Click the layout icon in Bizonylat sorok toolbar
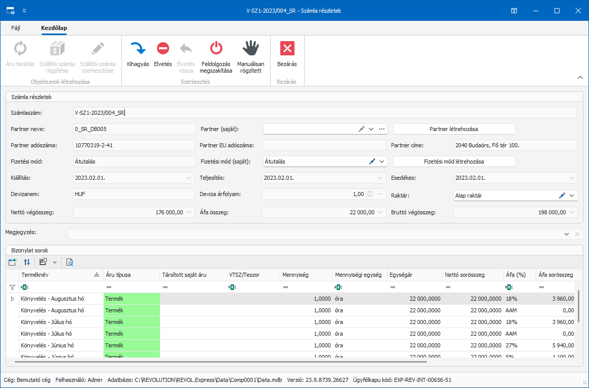Screen dimensions: 589x388 (43, 262)
